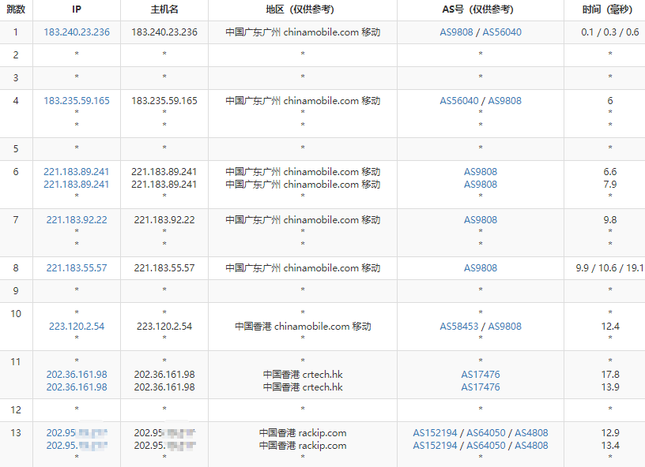Click AS4808 link on the 12.9 ms line
645x467 pixels.
pyautogui.click(x=531, y=432)
